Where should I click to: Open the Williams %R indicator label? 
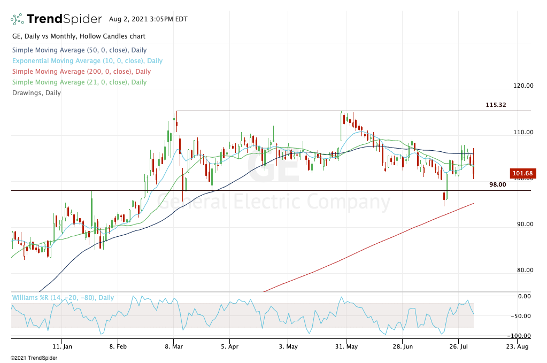63,297
